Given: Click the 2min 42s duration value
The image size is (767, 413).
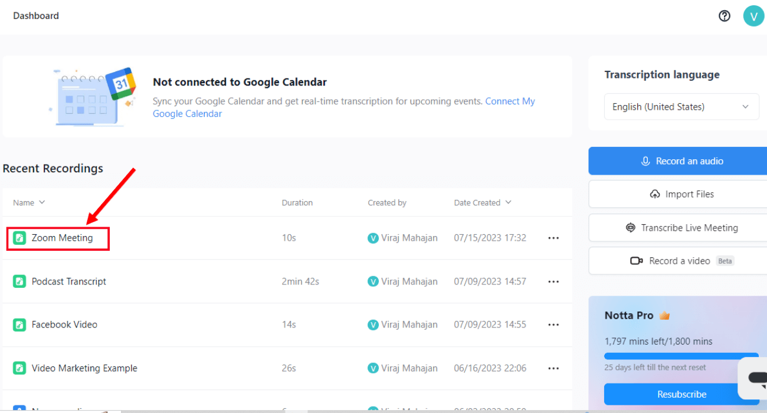Looking at the screenshot, I should tap(300, 281).
